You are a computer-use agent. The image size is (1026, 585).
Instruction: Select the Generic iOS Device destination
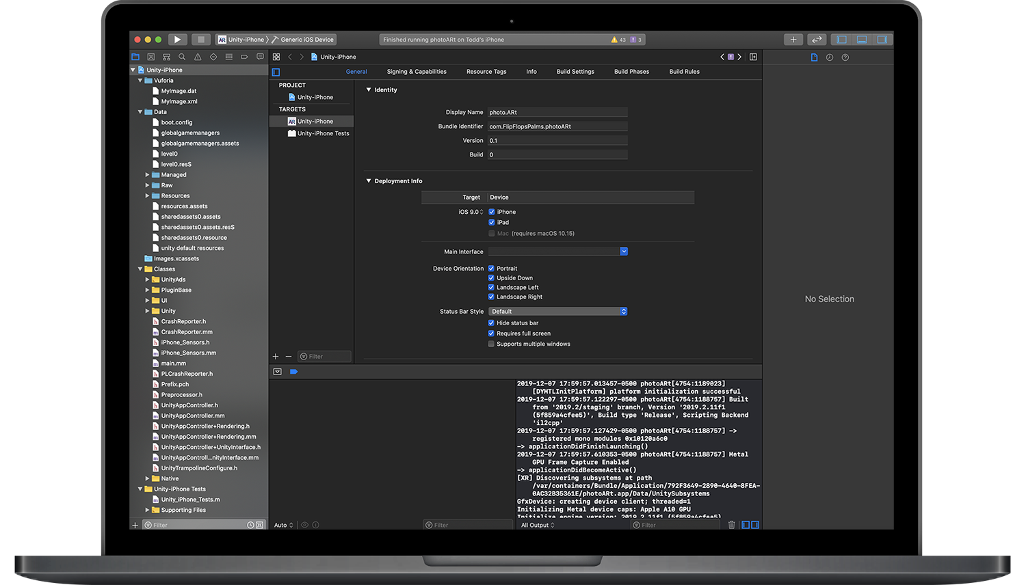pyautogui.click(x=303, y=40)
